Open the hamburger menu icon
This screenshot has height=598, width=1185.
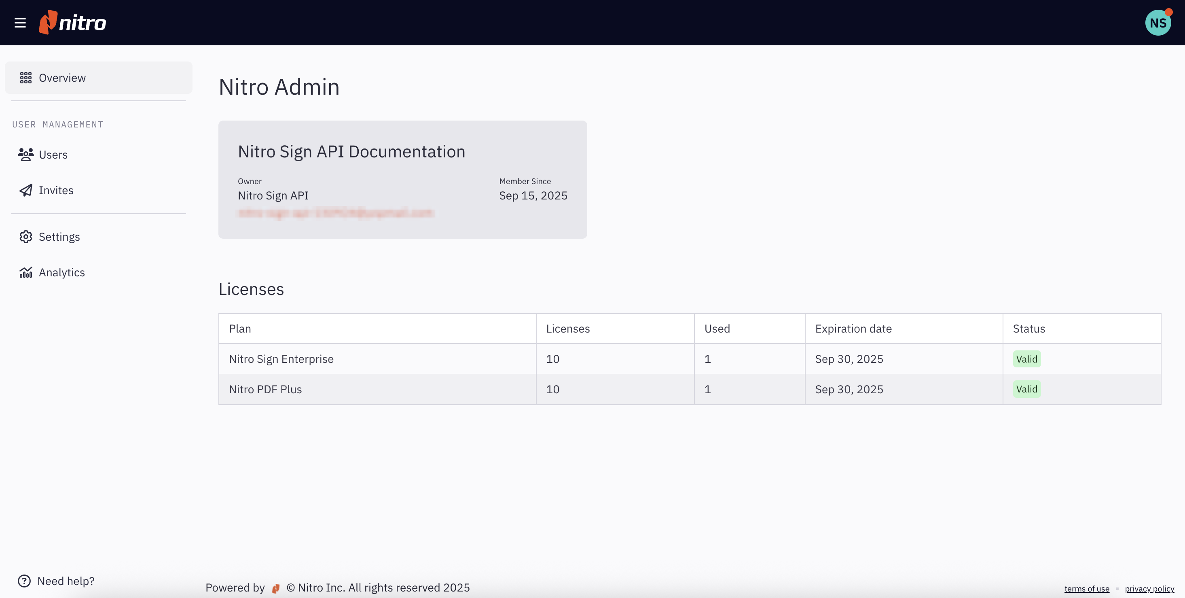(20, 23)
